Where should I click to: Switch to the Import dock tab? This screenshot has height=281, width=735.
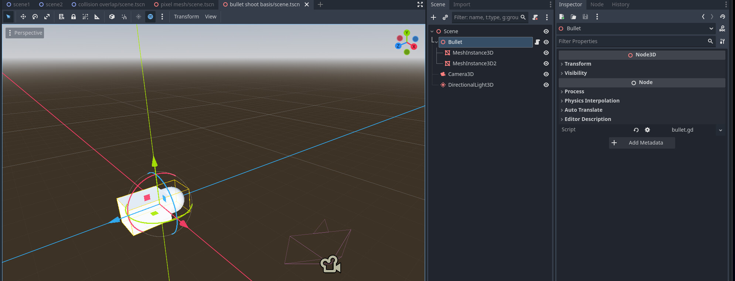462,4
